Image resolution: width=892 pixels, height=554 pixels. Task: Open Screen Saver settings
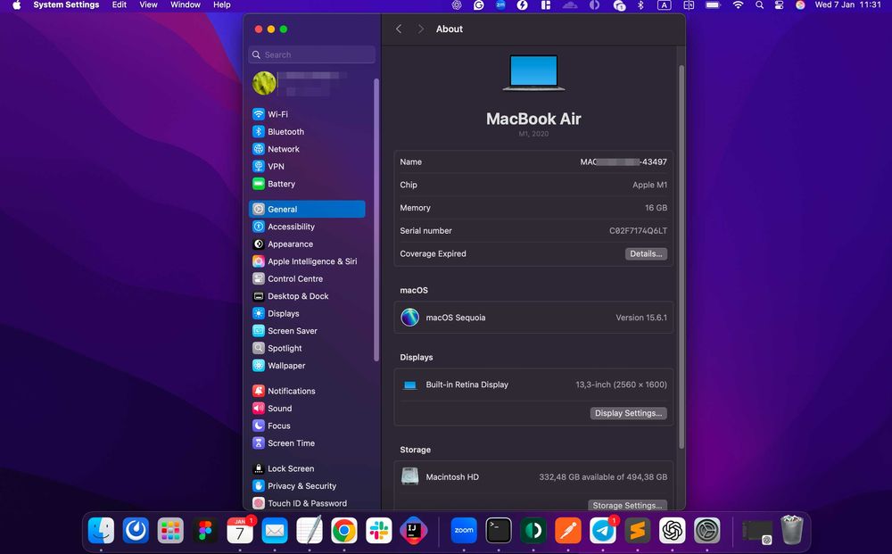point(307,331)
